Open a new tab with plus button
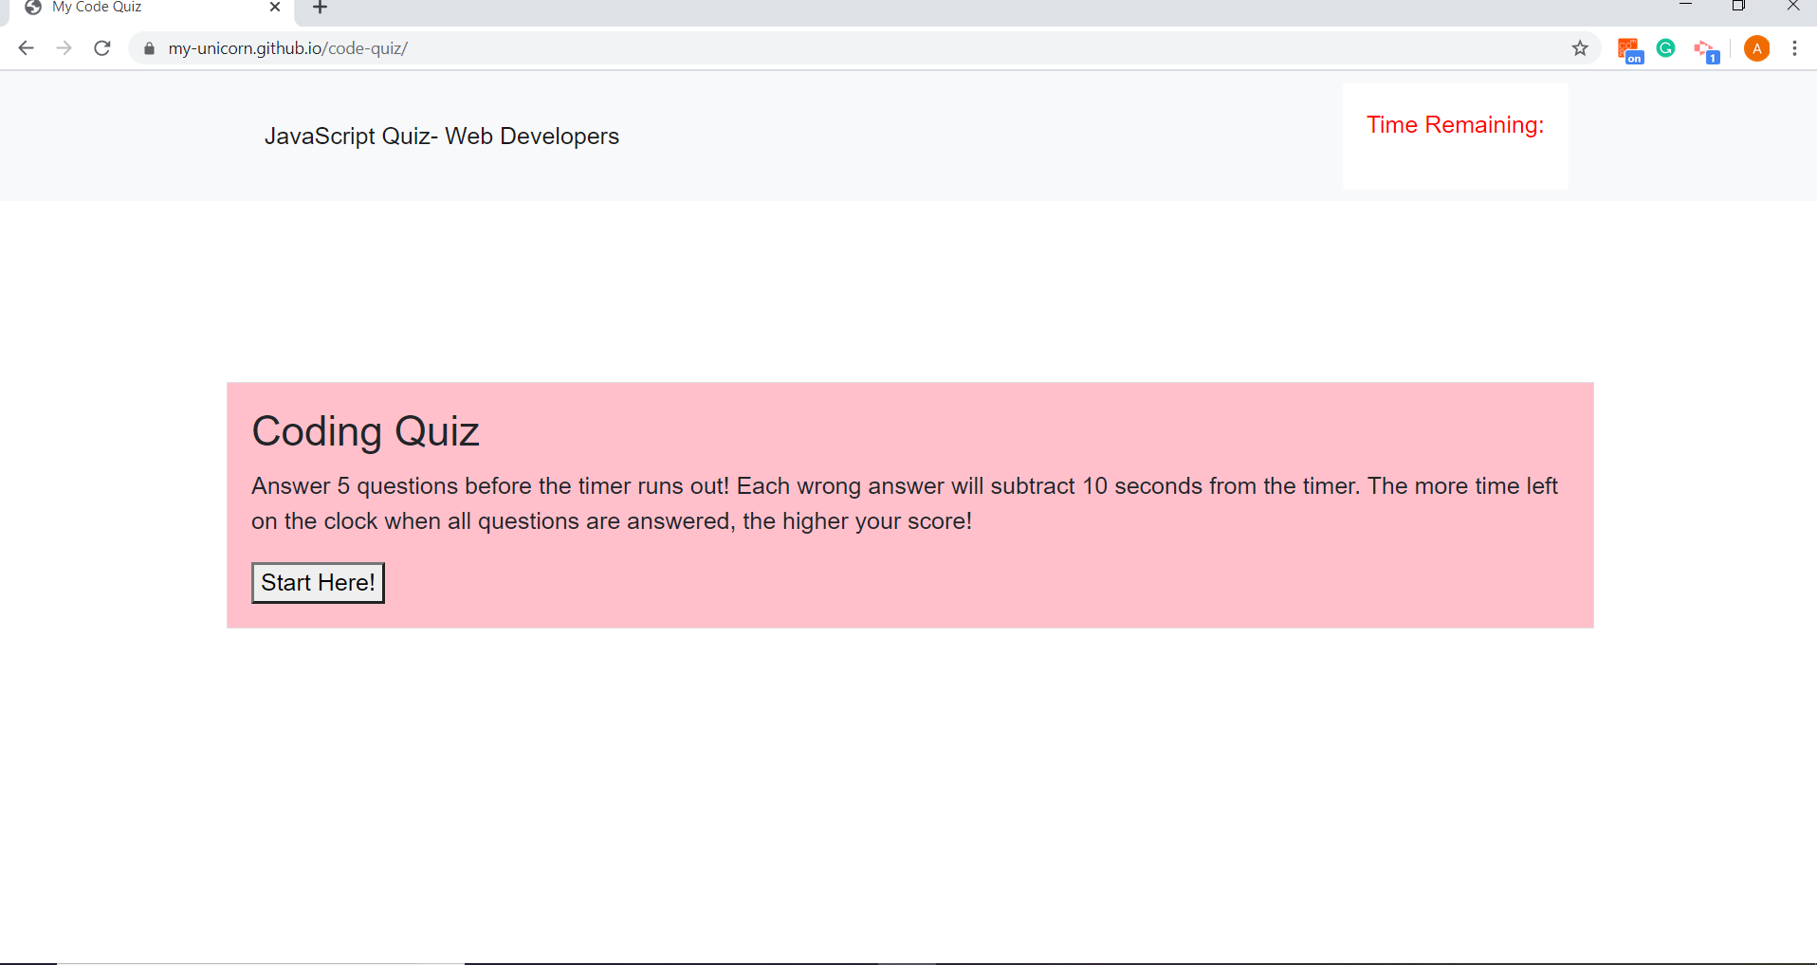1817x965 pixels. click(x=321, y=8)
